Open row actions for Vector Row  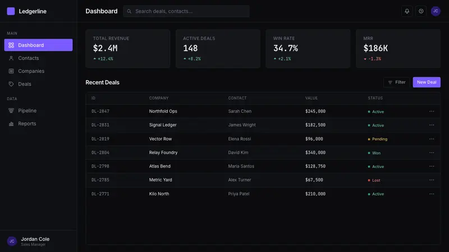coord(432,139)
